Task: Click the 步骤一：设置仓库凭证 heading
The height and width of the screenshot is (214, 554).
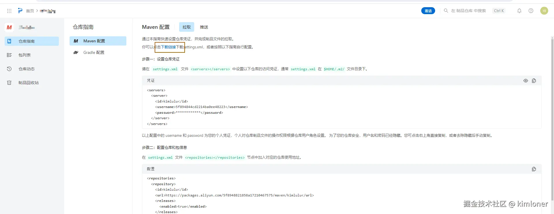Action: coord(161,59)
